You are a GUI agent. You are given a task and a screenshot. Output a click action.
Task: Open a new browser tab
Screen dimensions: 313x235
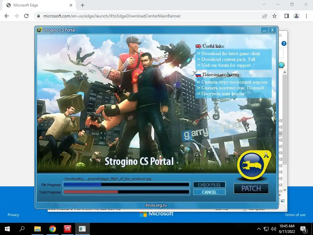click(x=83, y=5)
